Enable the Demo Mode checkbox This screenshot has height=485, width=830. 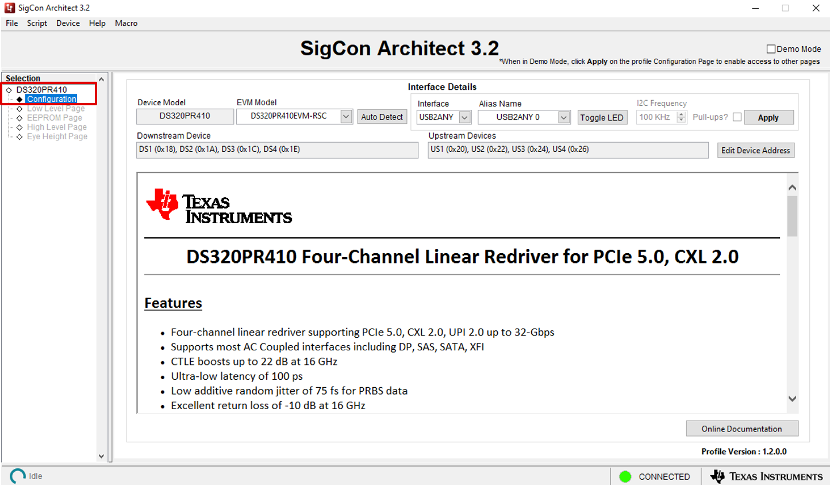coord(771,49)
